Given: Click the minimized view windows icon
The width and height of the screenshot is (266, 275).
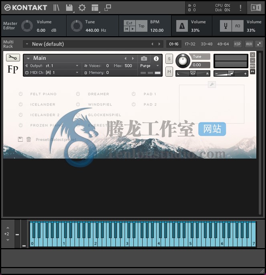Looking at the screenshot, I should [x=108, y=8].
